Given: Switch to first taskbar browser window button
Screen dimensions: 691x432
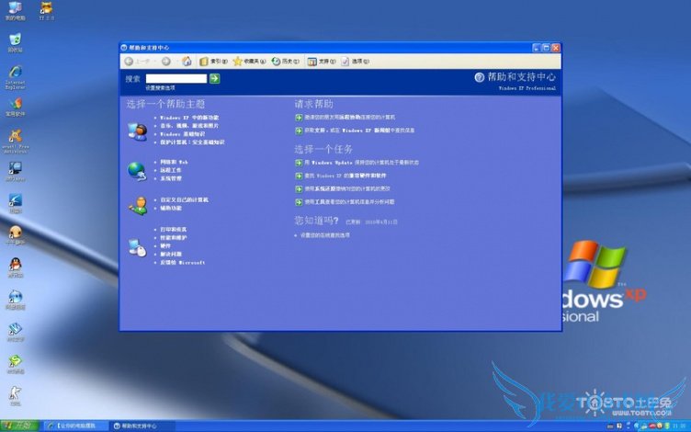Looking at the screenshot, I should 75,426.
